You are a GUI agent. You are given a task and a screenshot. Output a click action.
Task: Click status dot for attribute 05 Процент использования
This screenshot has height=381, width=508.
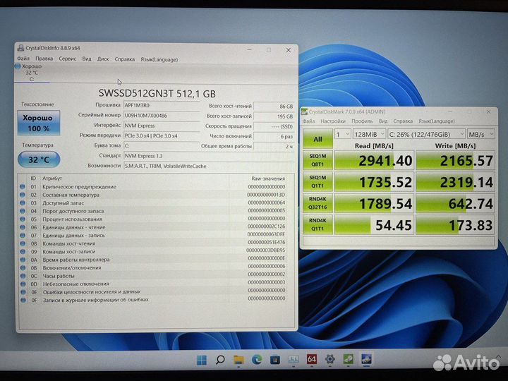pos(23,219)
